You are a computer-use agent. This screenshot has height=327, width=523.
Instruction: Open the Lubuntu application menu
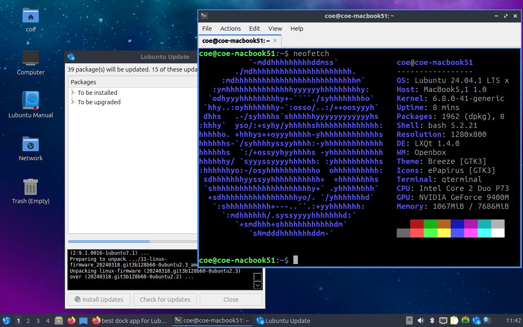point(6,320)
